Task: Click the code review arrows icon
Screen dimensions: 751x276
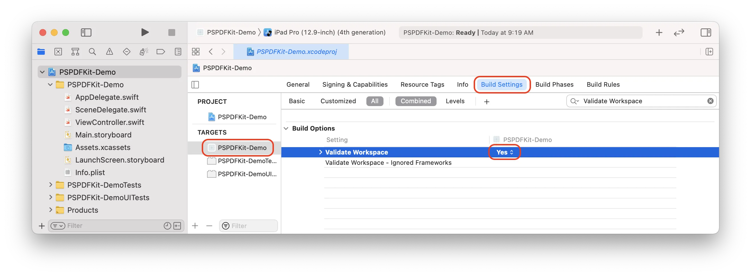Action: coord(679,32)
